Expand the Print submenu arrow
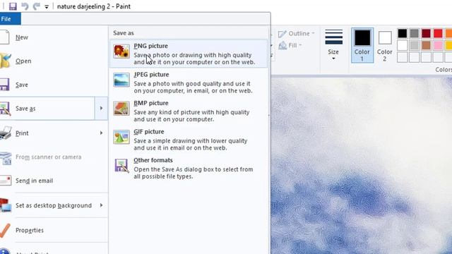Screen dimensions: 452x254 [x=101, y=133]
